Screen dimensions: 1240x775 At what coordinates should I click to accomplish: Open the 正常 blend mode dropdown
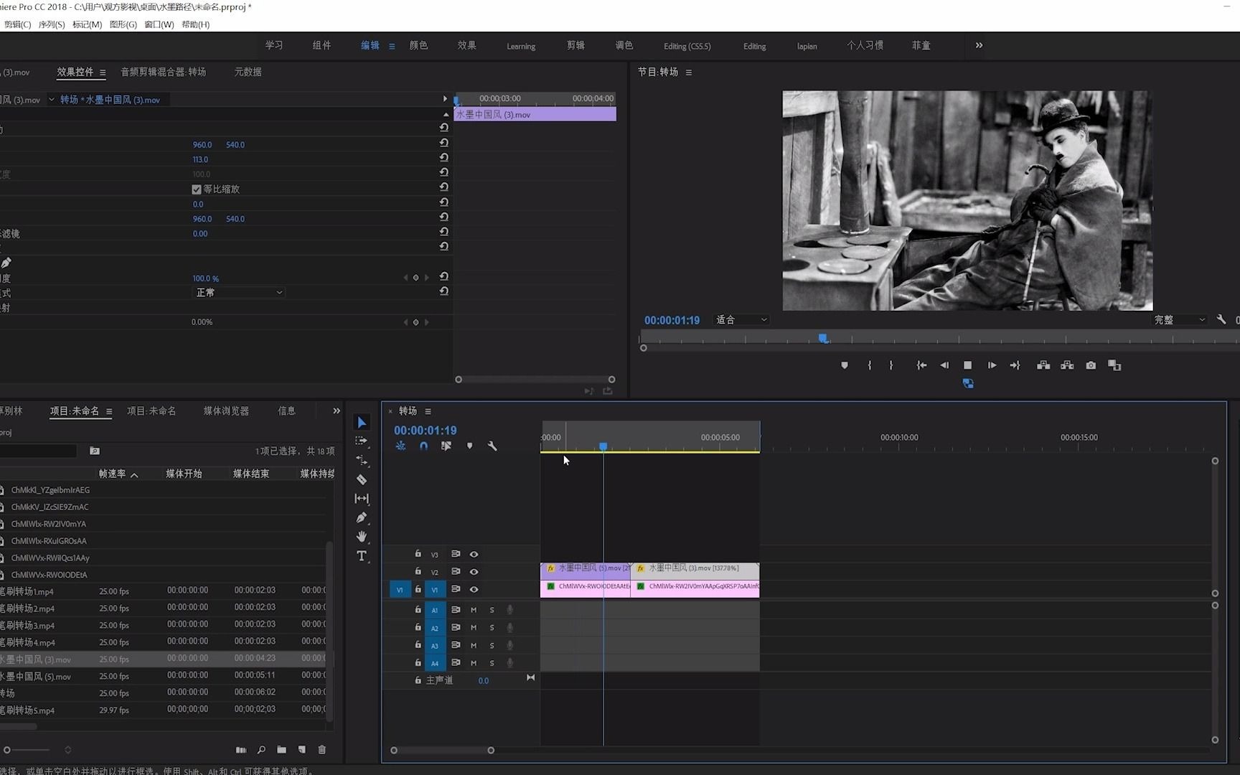click(239, 293)
